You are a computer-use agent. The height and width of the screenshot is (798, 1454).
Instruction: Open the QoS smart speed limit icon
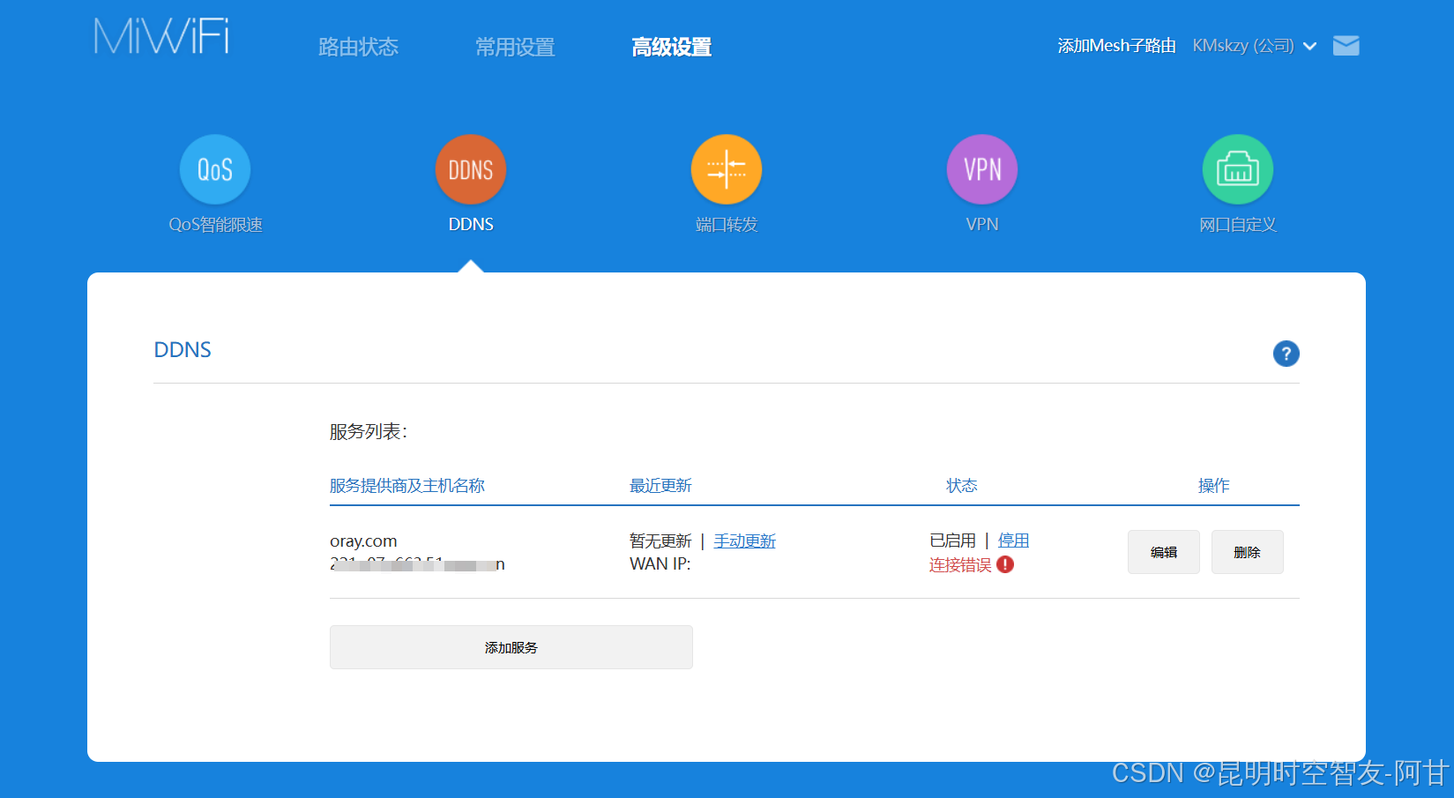tap(215, 169)
